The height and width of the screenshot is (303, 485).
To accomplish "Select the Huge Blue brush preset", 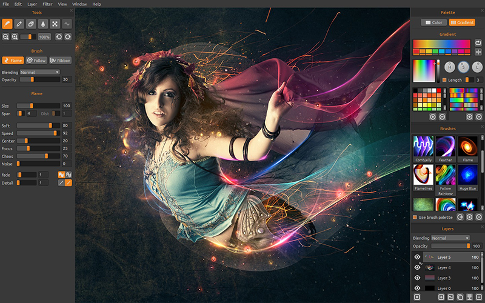I will point(467,178).
